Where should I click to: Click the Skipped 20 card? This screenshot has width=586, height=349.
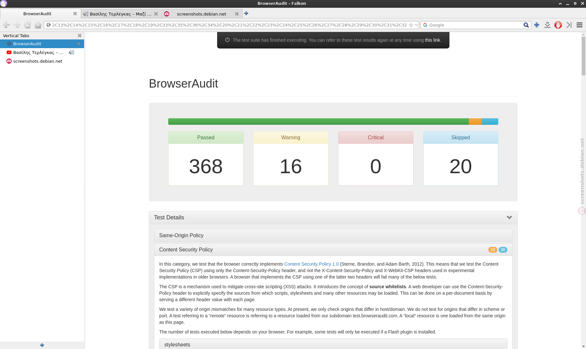click(x=461, y=158)
